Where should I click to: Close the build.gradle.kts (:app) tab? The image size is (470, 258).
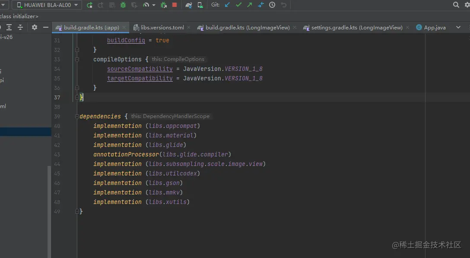(x=124, y=27)
